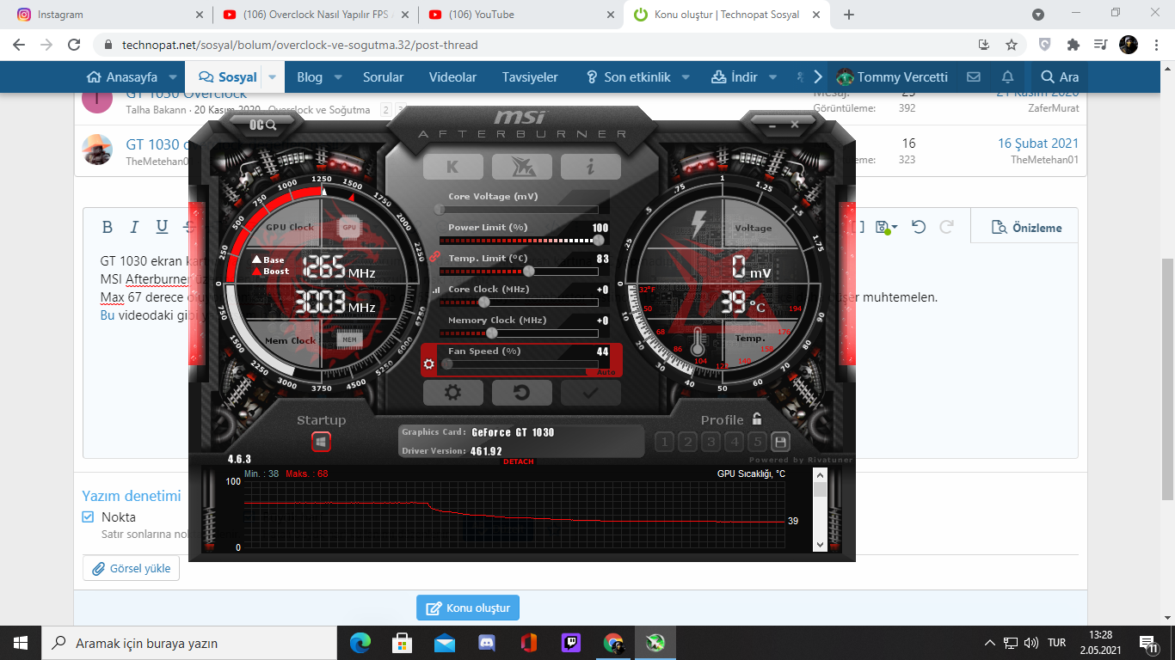Expand the Anasayfa dropdown arrow
Screen dimensions: 1175x660
173,77
